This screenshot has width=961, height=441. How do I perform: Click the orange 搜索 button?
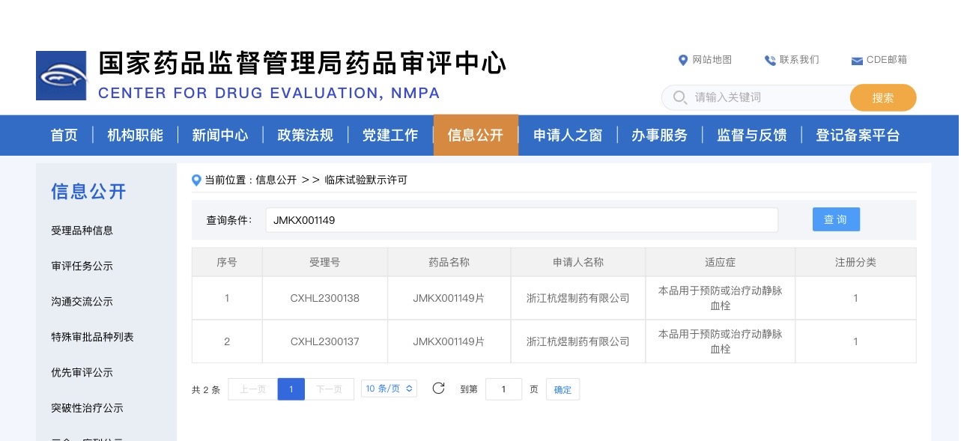pyautogui.click(x=882, y=97)
